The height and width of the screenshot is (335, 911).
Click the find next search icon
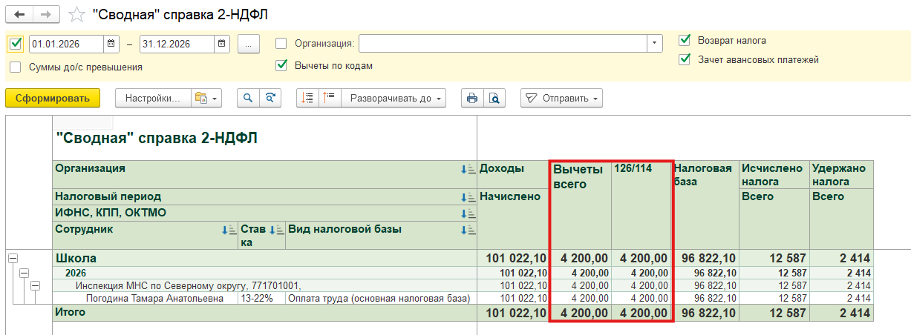(271, 98)
